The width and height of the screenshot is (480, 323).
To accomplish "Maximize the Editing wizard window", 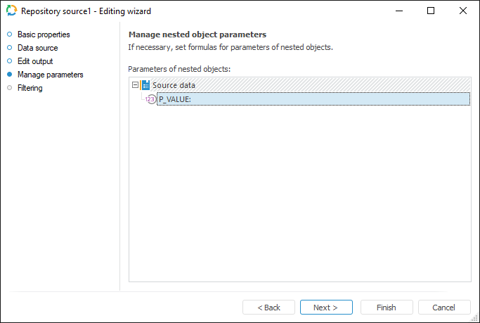I will (x=431, y=11).
